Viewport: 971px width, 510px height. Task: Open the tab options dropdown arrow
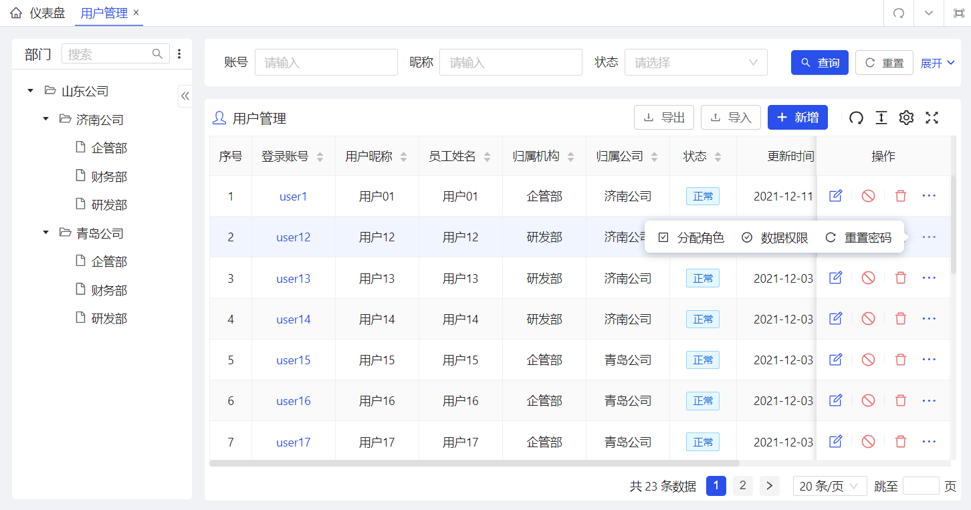point(929,13)
